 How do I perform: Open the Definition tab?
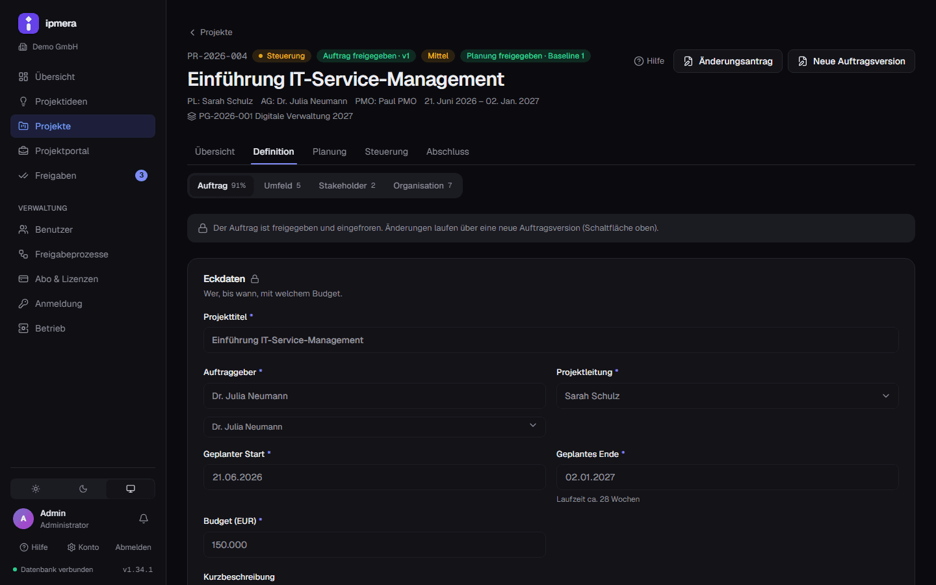coord(274,151)
